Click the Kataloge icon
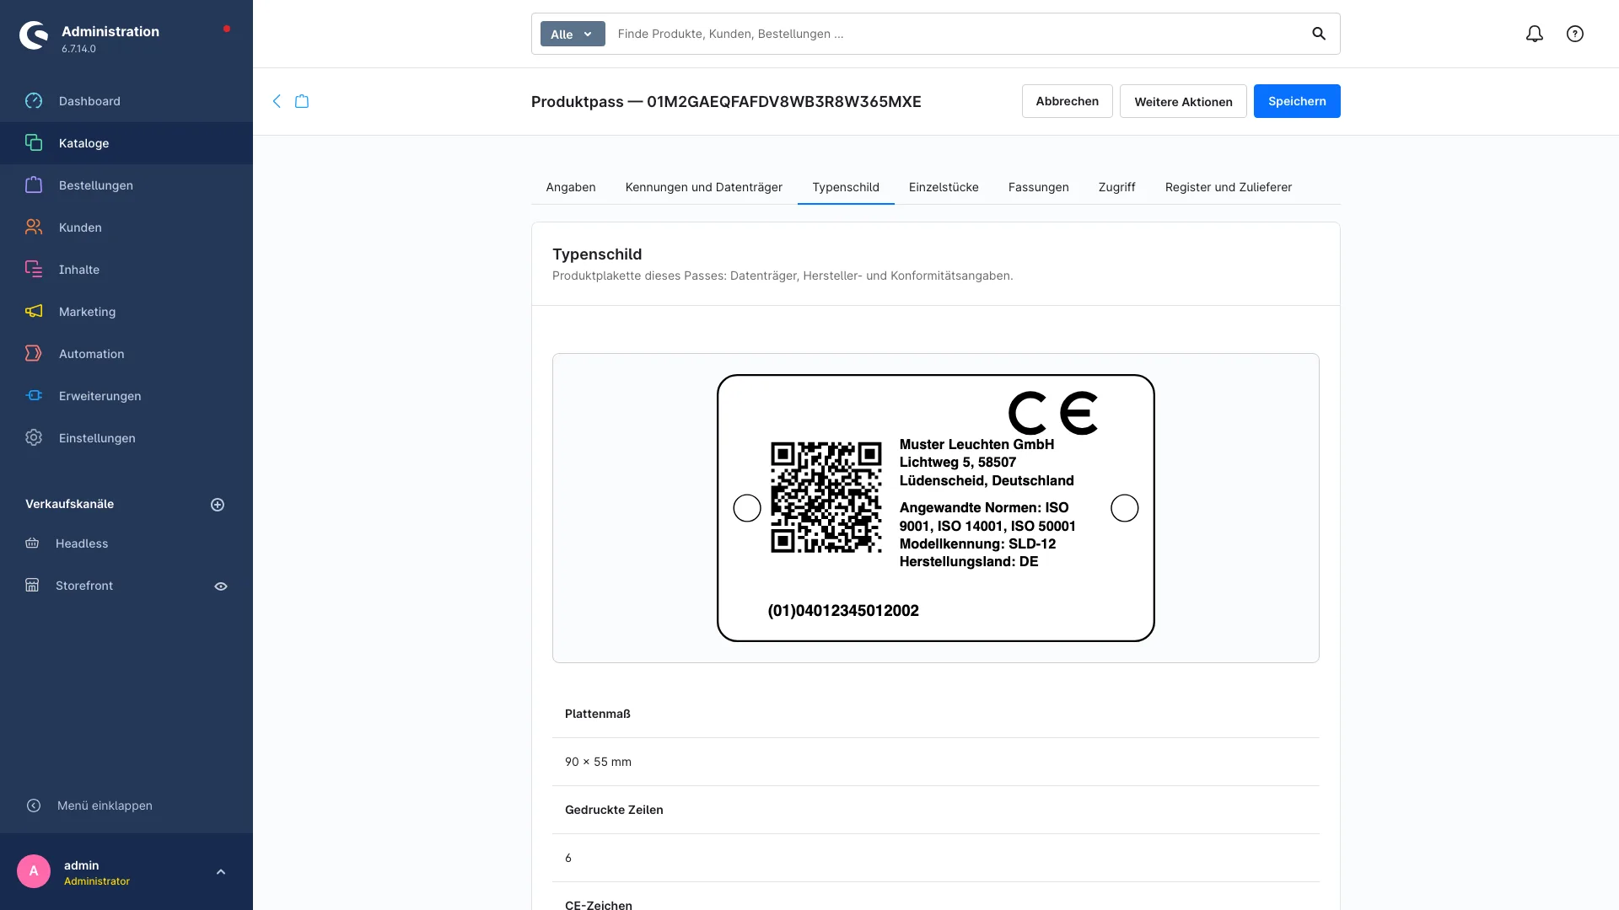 (34, 143)
